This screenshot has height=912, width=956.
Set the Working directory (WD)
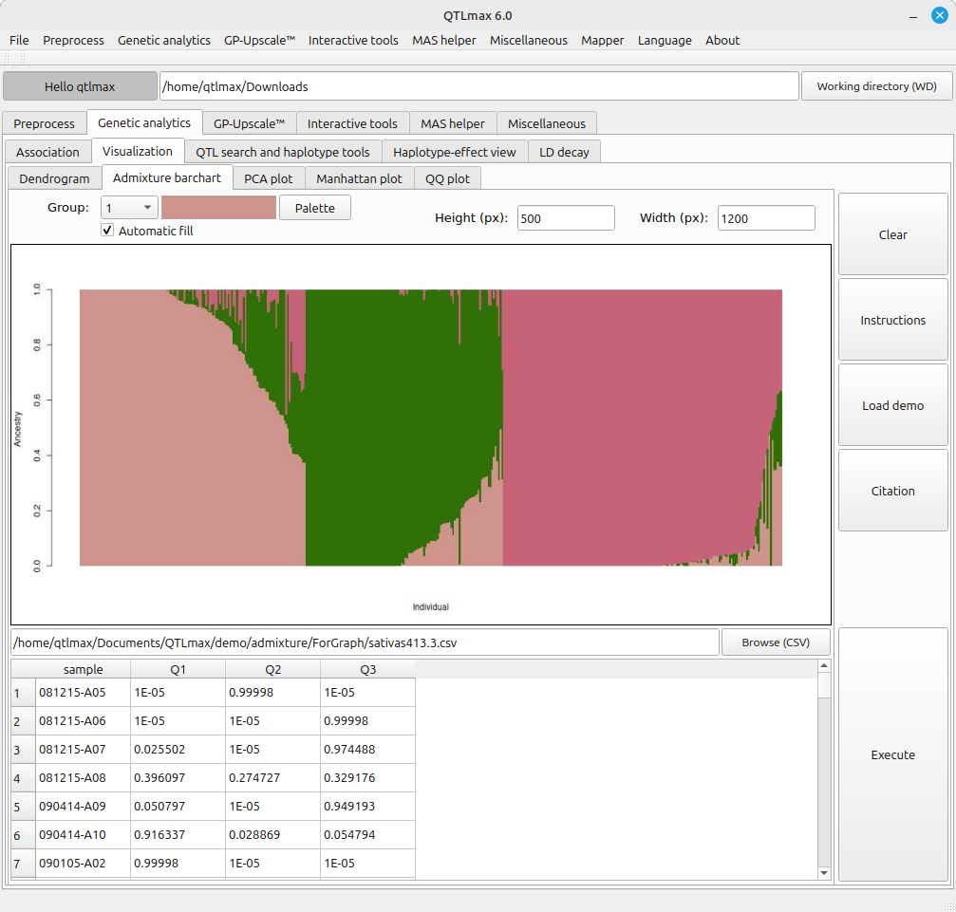(876, 86)
